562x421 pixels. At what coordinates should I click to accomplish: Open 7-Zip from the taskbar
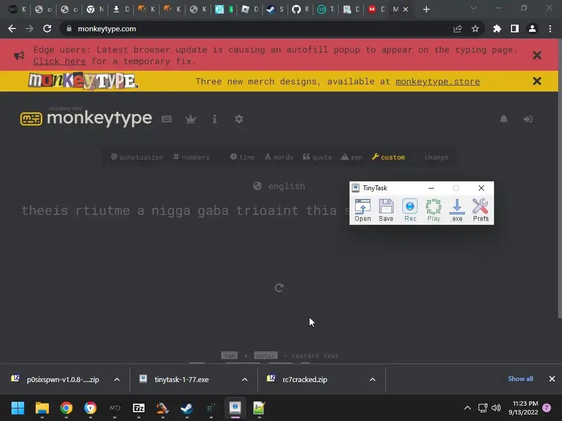[x=139, y=408]
